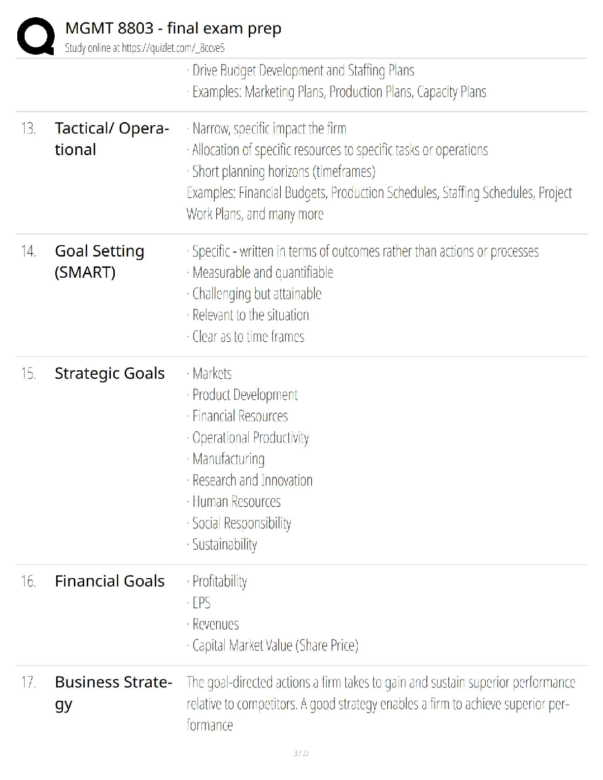
Task: Click the 'Drive Budget Development and Staffing Plans' line
Action: click(x=301, y=70)
